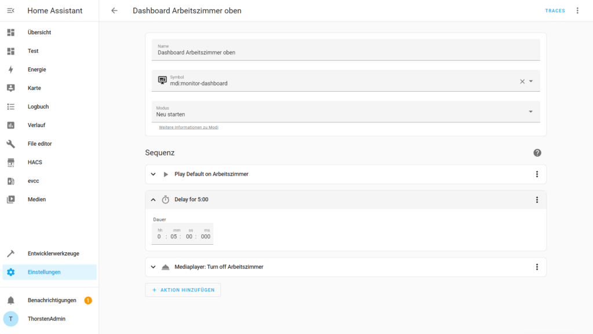The image size is (593, 334).
Task: Collapse the Delay for 5:00 action
Action: 153,199
